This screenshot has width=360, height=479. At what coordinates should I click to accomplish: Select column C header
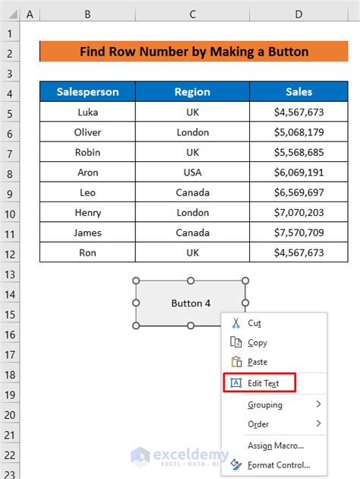point(192,14)
